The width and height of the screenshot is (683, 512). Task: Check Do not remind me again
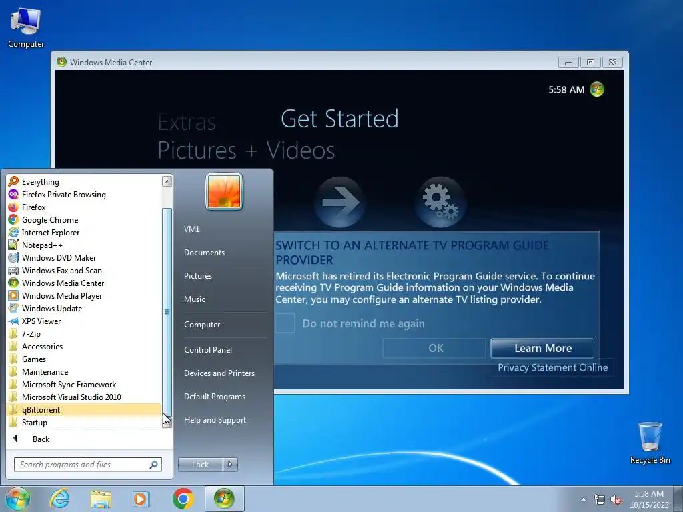285,323
